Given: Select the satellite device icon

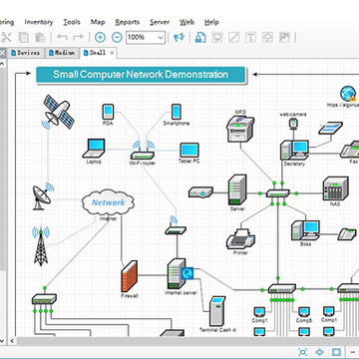Looking at the screenshot, I should point(59,113).
